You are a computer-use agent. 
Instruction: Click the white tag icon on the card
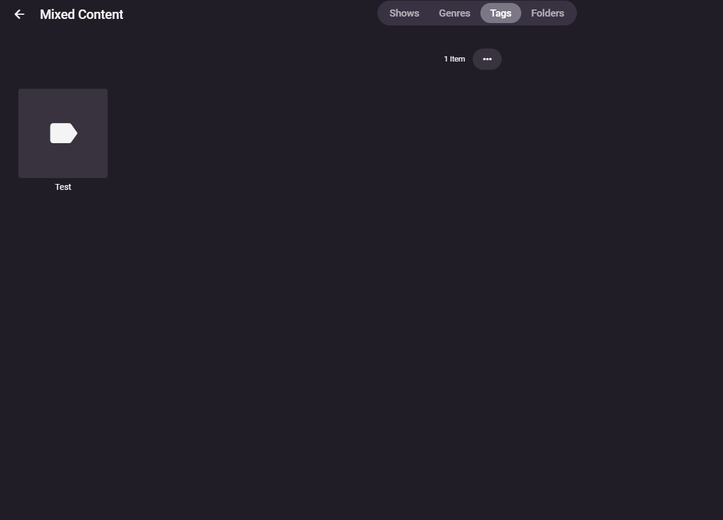click(x=63, y=133)
